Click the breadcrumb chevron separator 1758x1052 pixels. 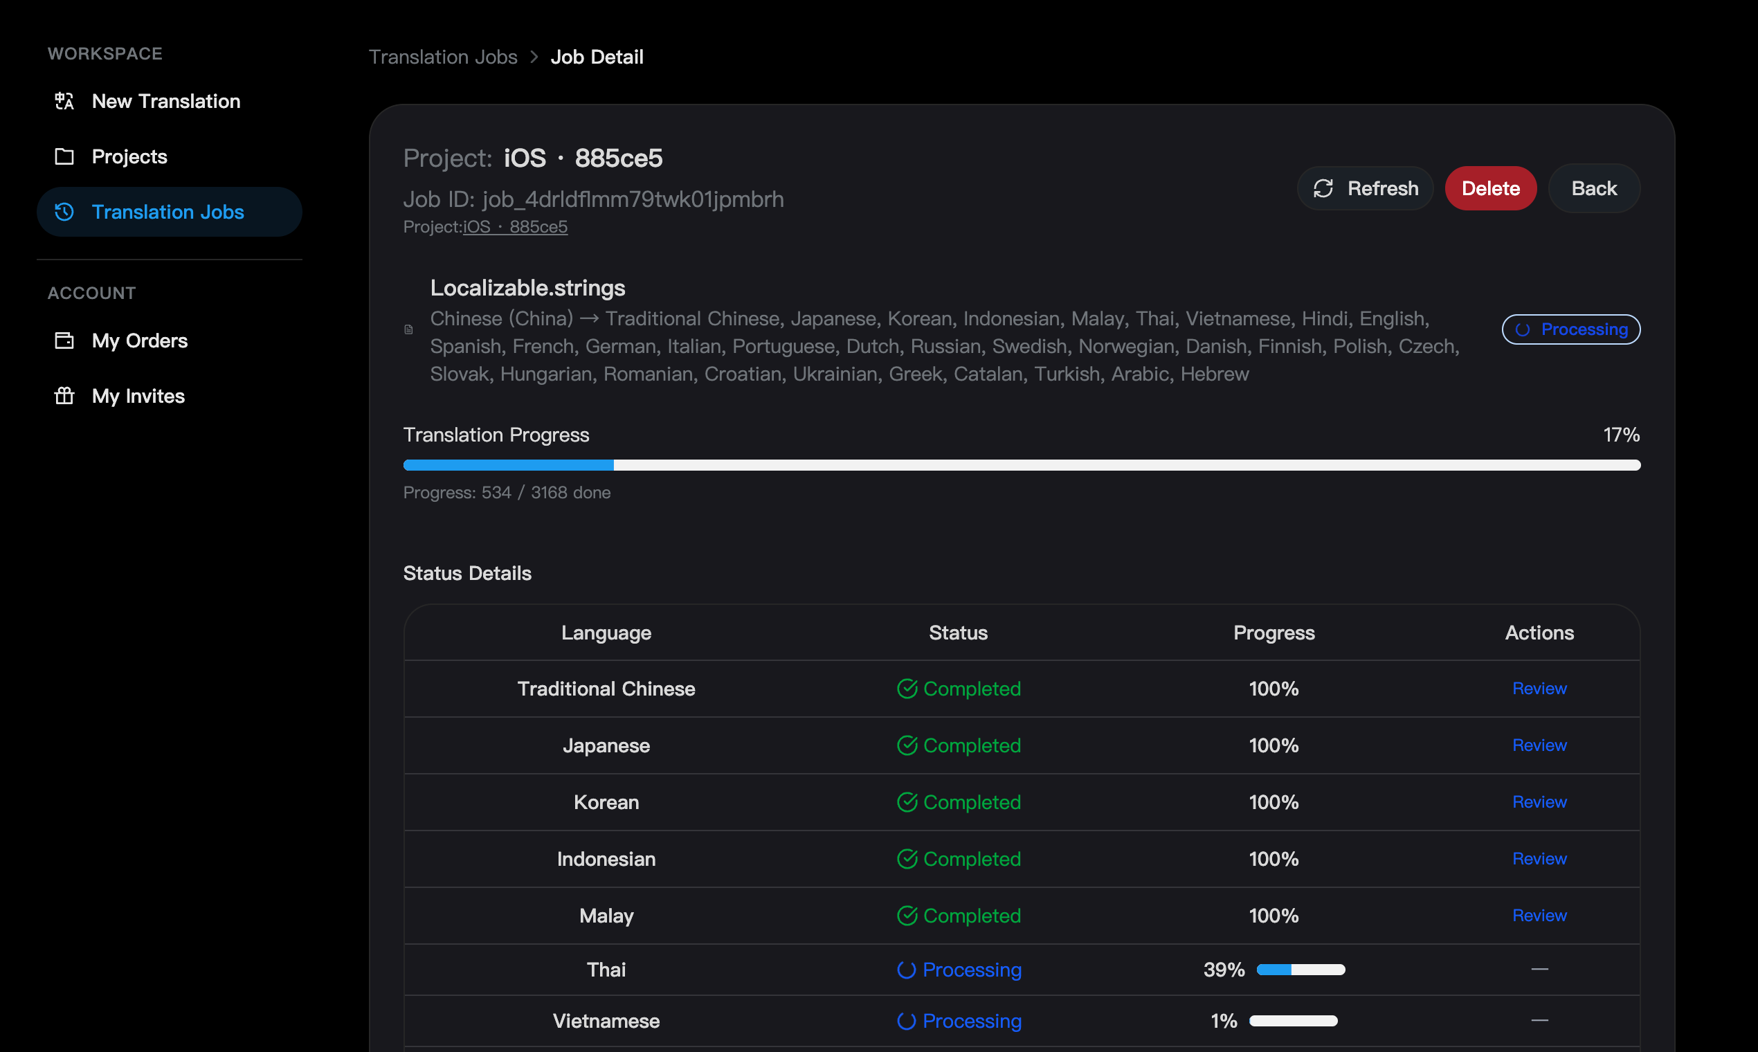[534, 57]
